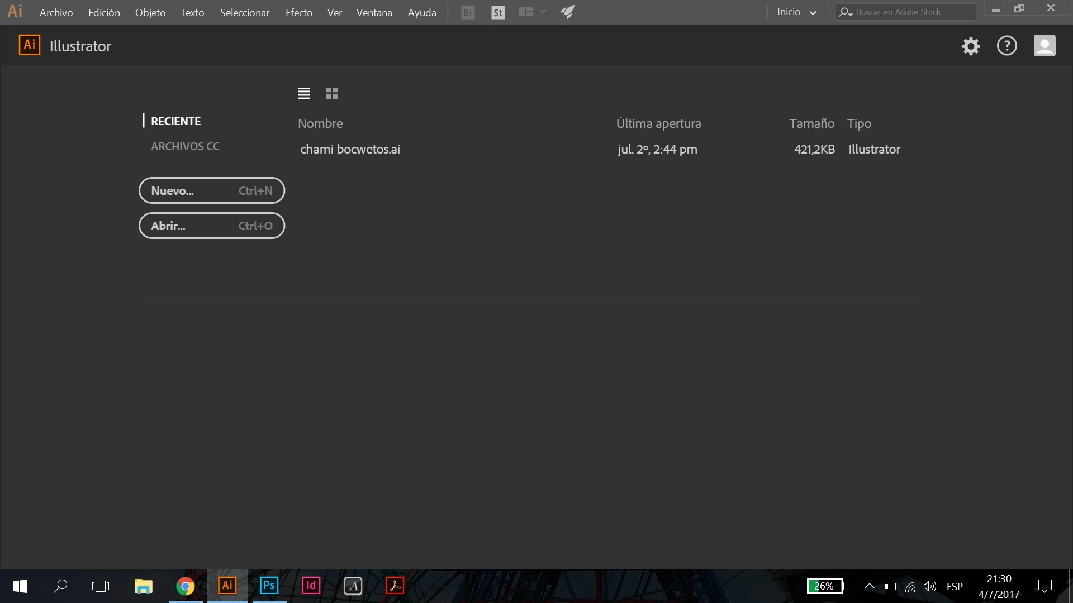
Task: Click the Nuevo... button
Action: [211, 190]
